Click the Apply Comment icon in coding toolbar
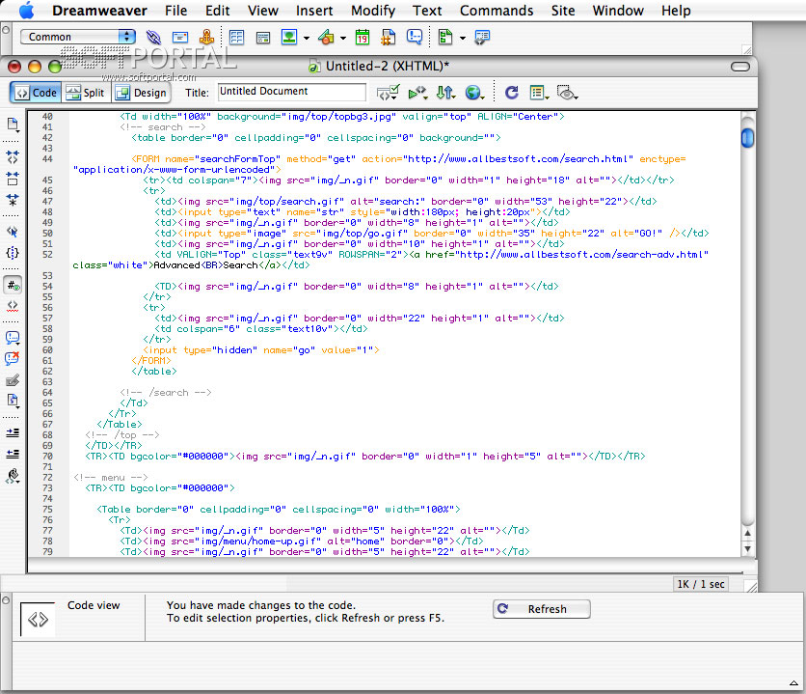Viewport: 806px width, 694px height. tap(13, 338)
